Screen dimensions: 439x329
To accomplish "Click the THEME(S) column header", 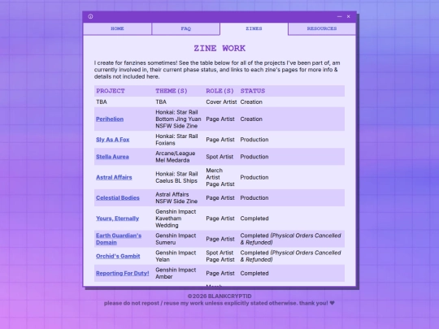I will pyautogui.click(x=172, y=91).
